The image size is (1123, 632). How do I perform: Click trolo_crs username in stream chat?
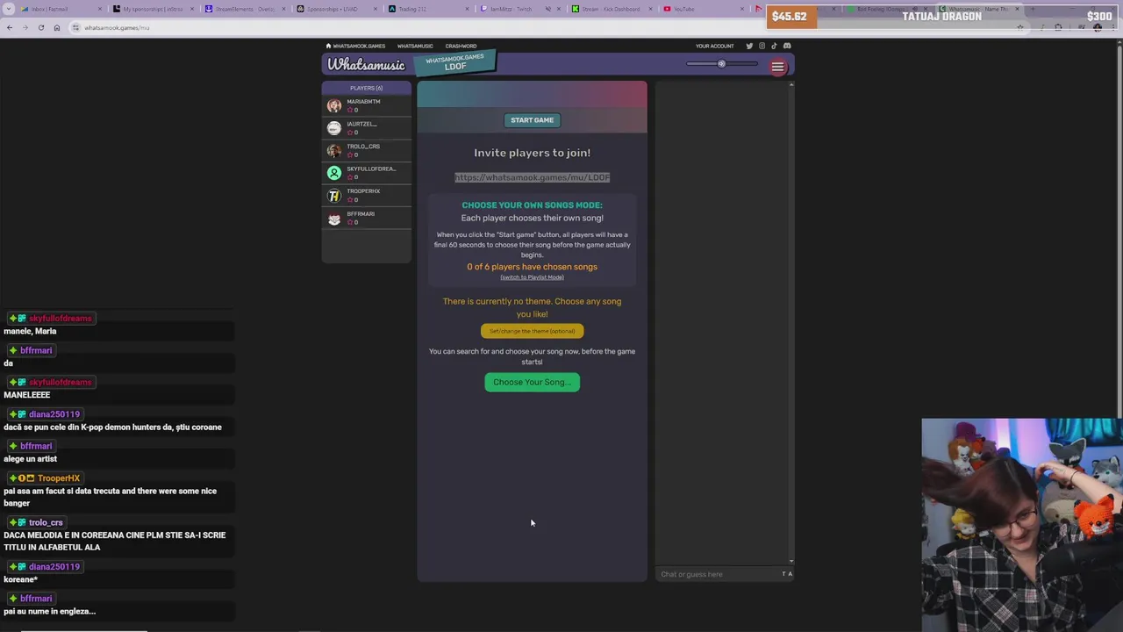(x=46, y=522)
